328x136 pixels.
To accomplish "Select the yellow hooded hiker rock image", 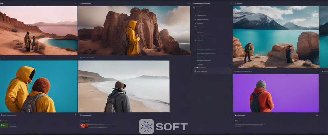I will point(134,31).
